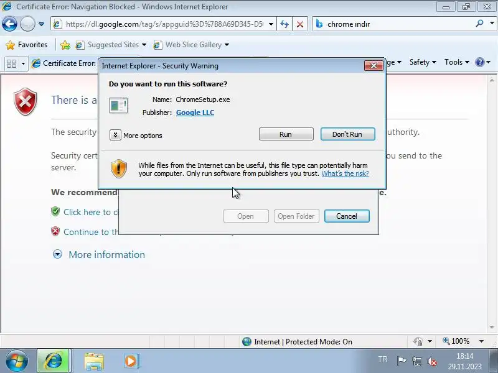Image resolution: width=498 pixels, height=373 pixels.
Task: Click the What's the risk? link
Action: 345,173
